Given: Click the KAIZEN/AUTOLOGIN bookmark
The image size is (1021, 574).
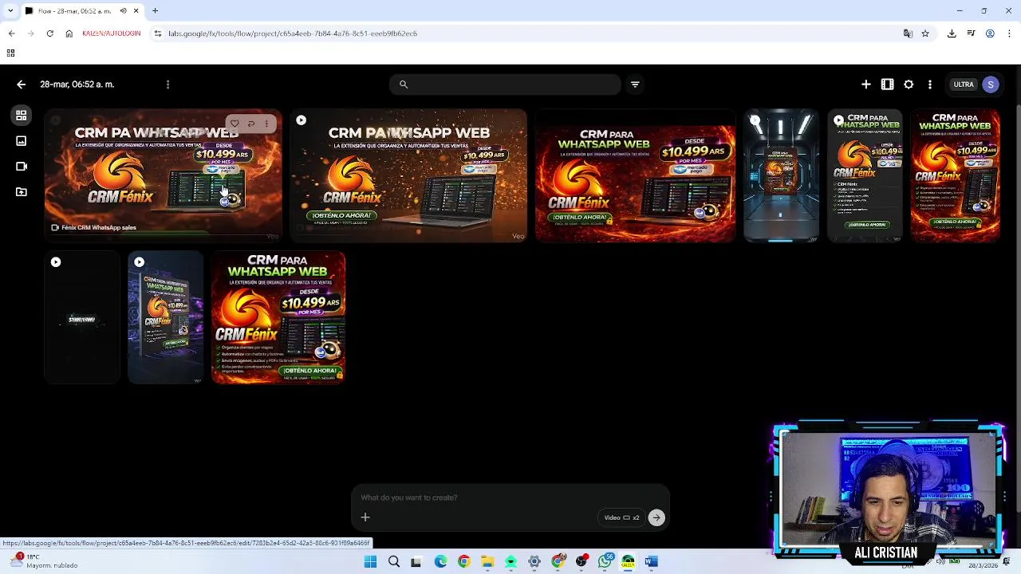Looking at the screenshot, I should tap(112, 33).
